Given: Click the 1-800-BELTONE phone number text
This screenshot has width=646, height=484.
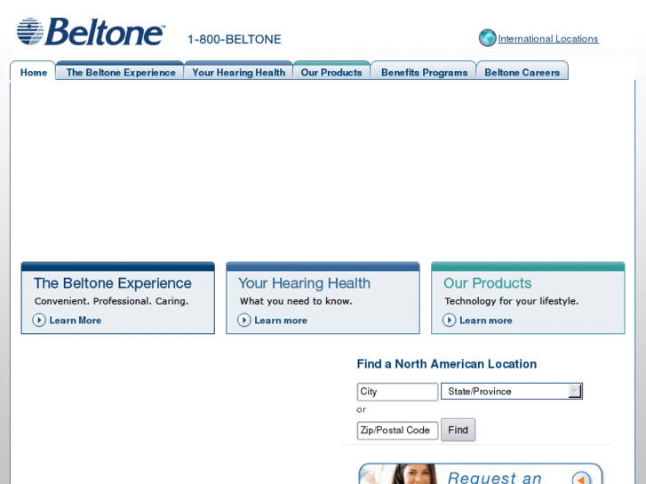Looking at the screenshot, I should [234, 39].
